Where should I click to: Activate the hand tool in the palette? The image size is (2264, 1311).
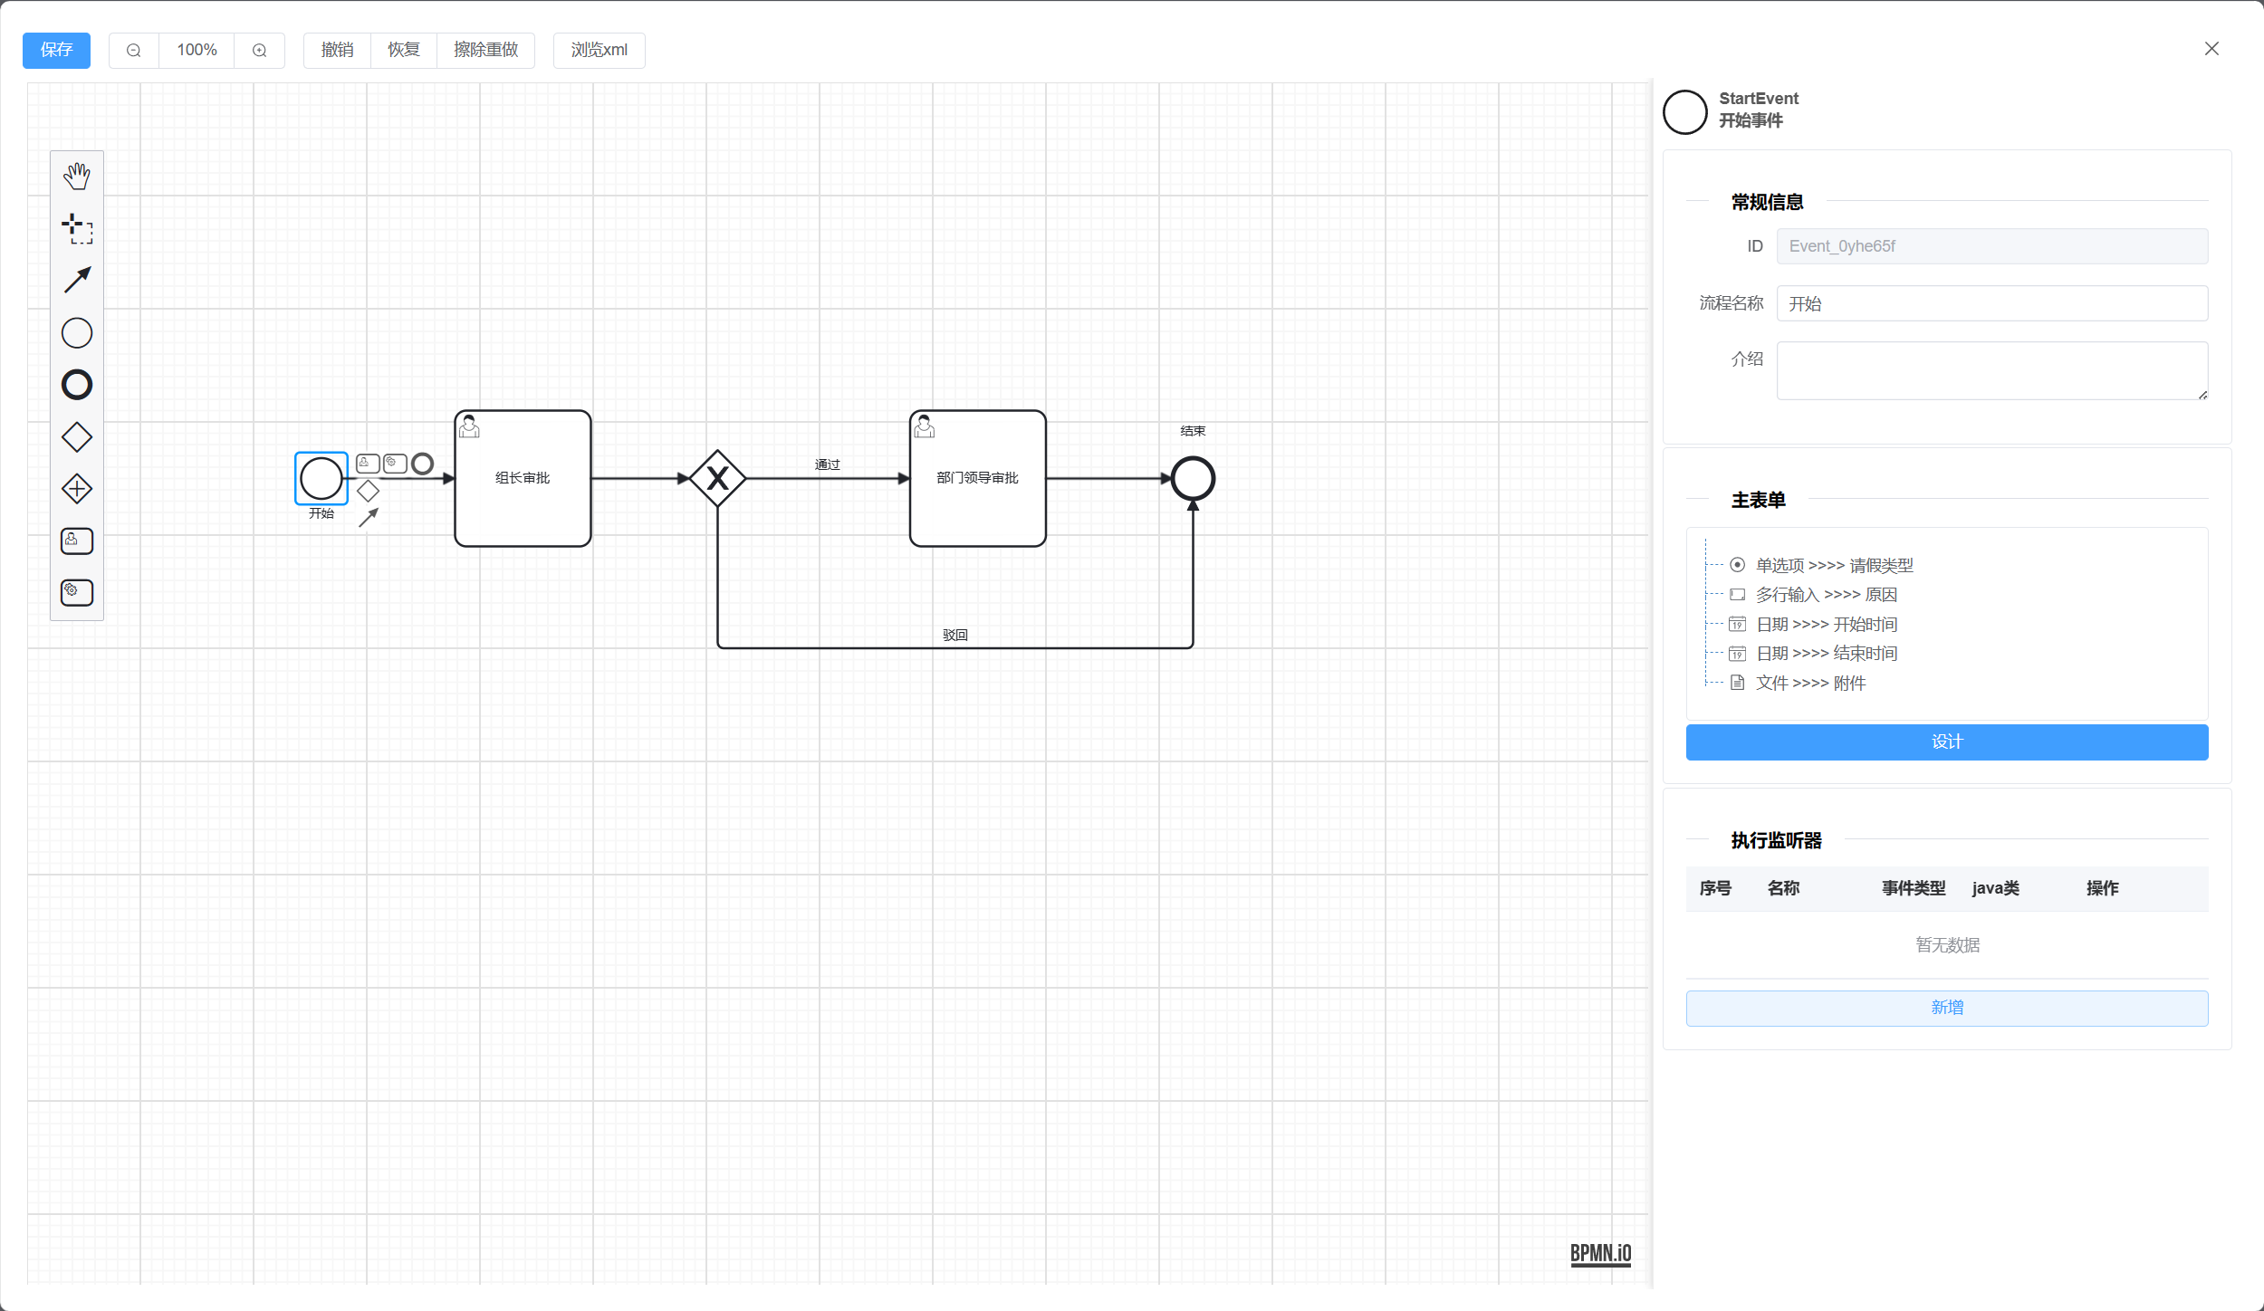click(x=77, y=176)
